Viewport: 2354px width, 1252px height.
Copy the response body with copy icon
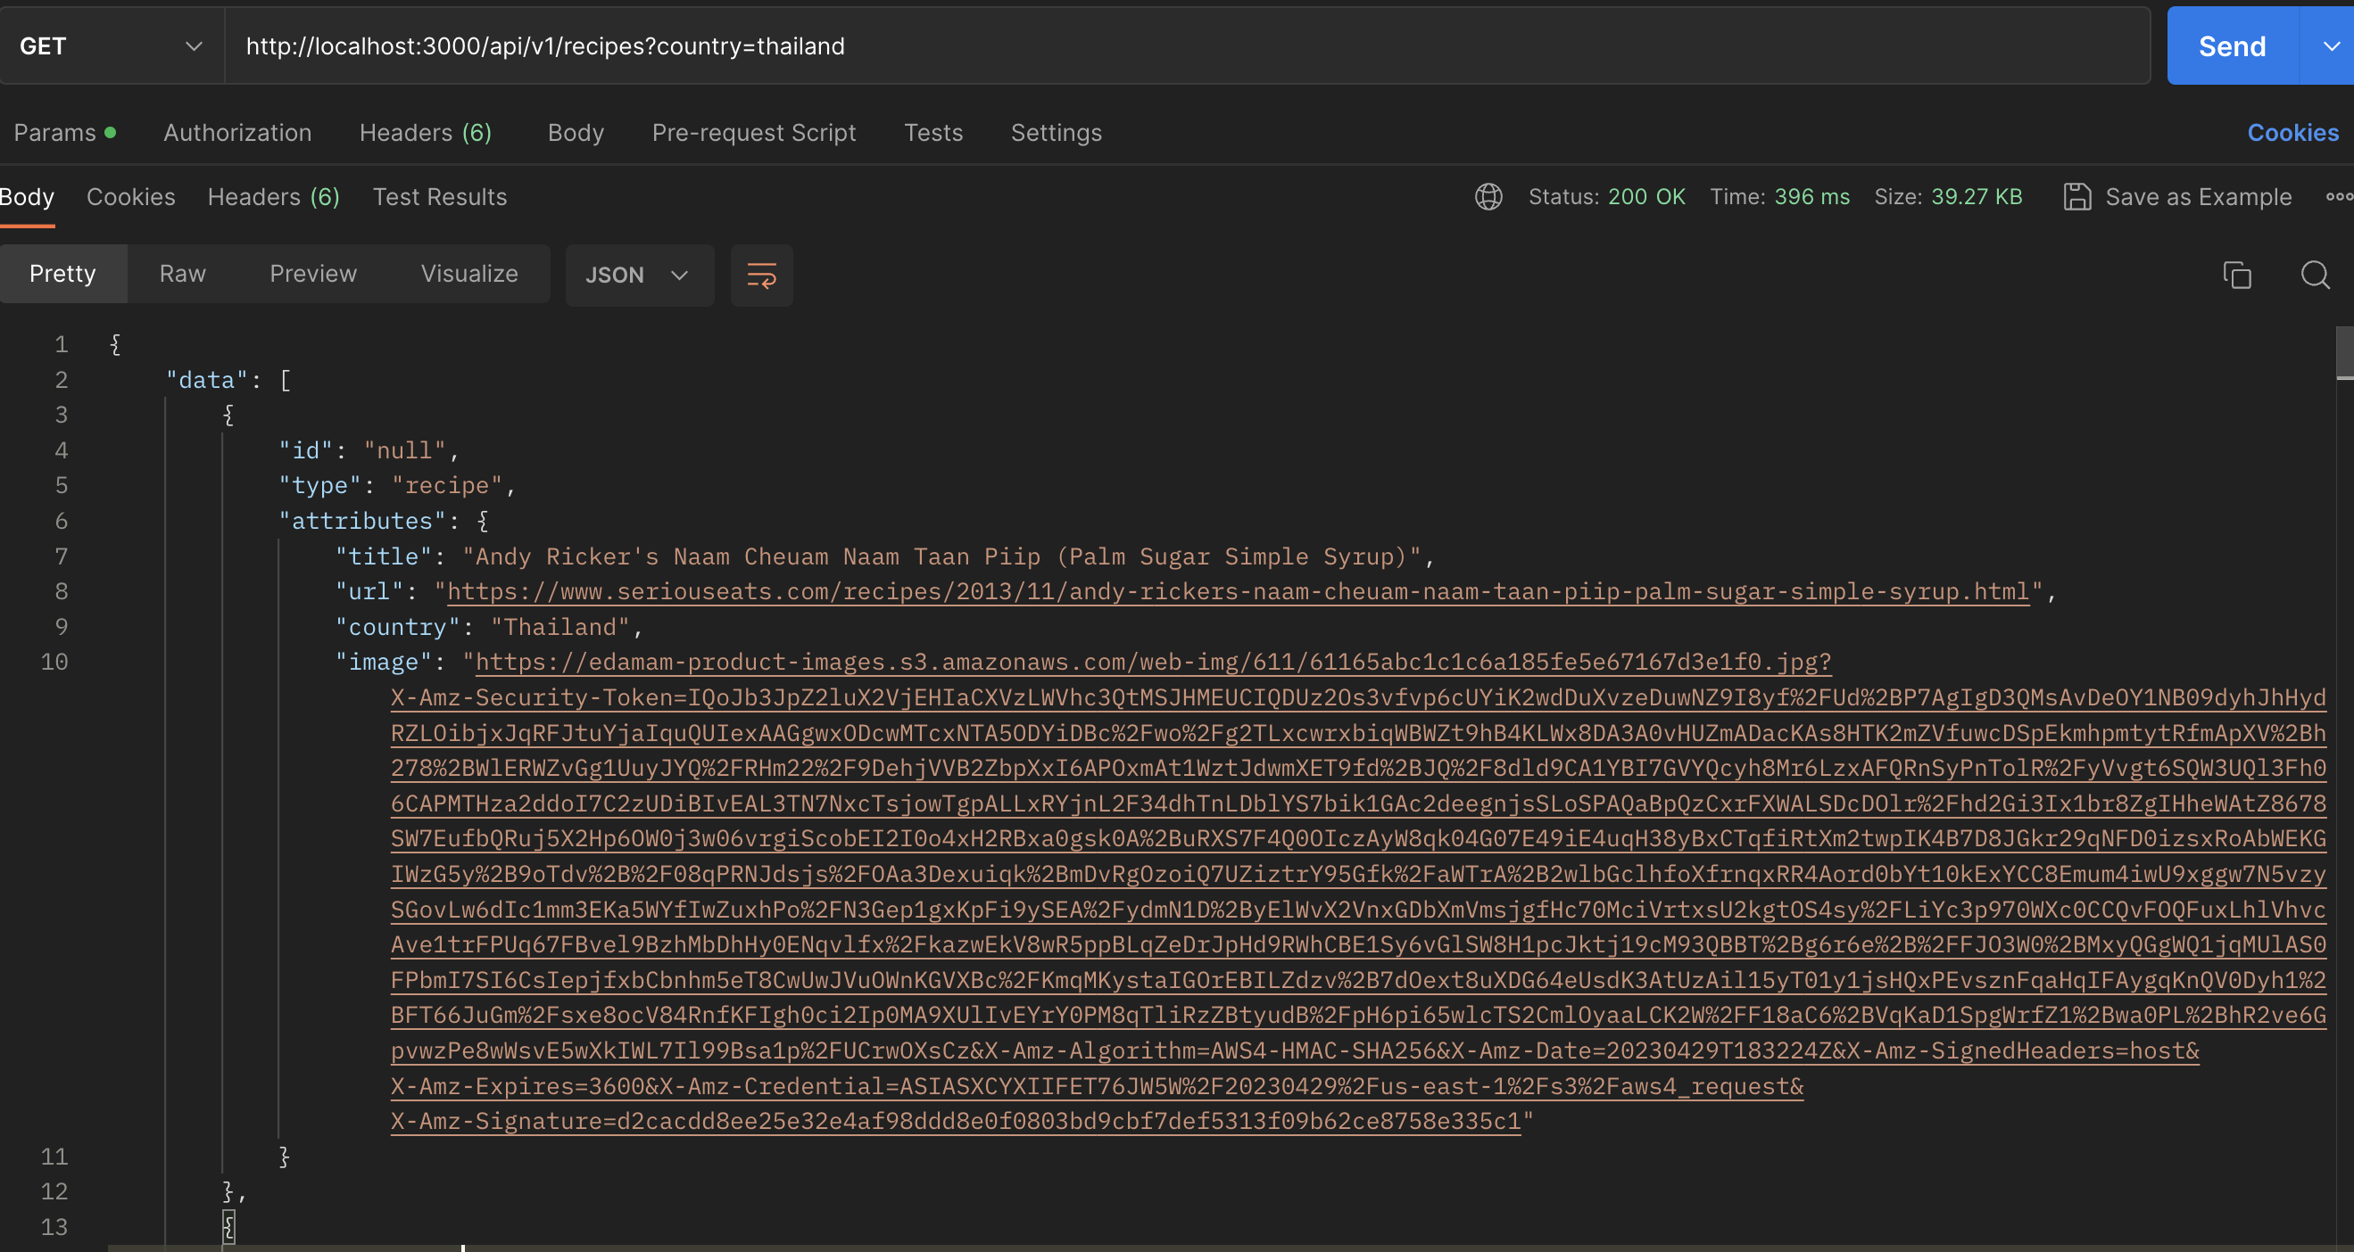[x=2236, y=275]
